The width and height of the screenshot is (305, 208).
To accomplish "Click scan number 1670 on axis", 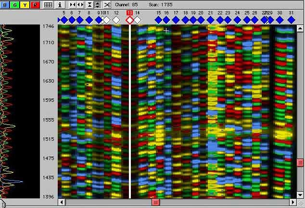I will (x=48, y=62).
